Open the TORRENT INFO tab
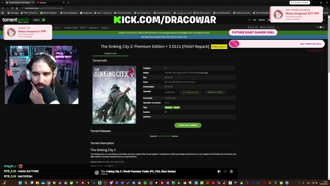 [x=110, y=53]
